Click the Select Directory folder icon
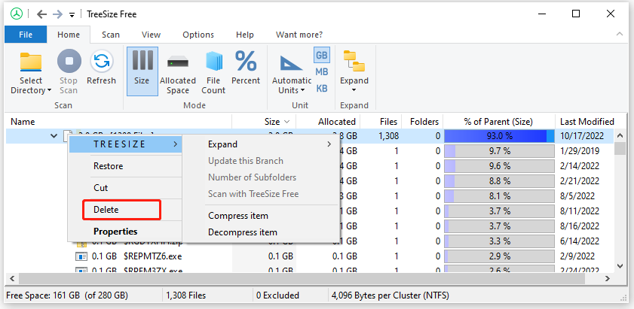Image resolution: width=634 pixels, height=309 pixels. click(31, 62)
